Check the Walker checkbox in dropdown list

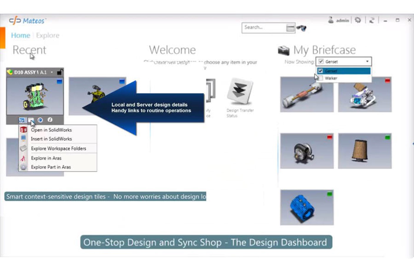pyautogui.click(x=320, y=78)
